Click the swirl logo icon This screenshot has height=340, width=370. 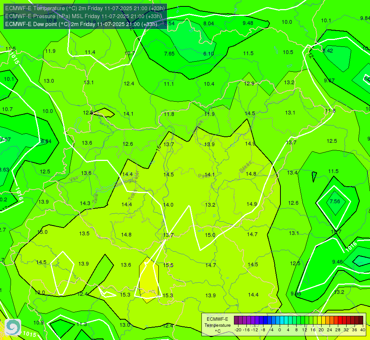point(13,327)
